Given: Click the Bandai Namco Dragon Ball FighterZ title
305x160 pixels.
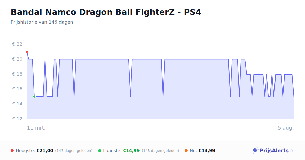Looking at the screenshot, I should click(x=106, y=12).
